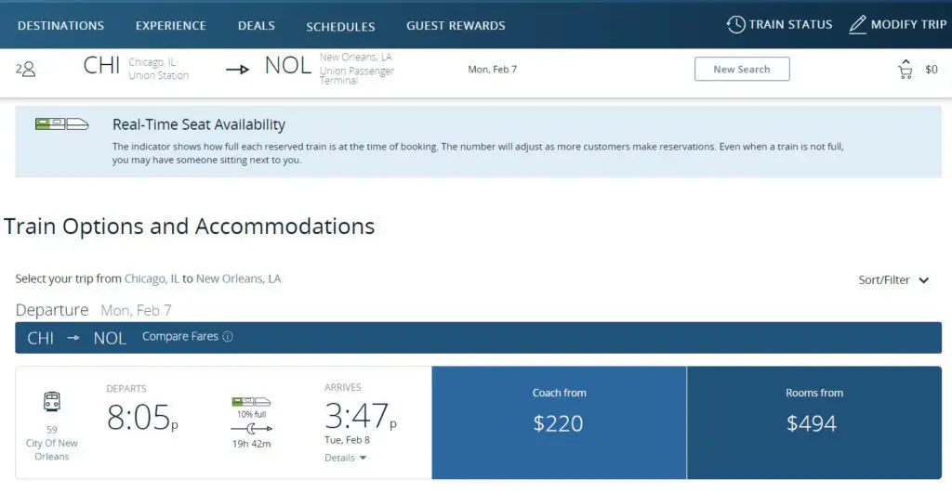
Task: Click the Real-Time Seat Availability train graphic
Action: click(62, 124)
